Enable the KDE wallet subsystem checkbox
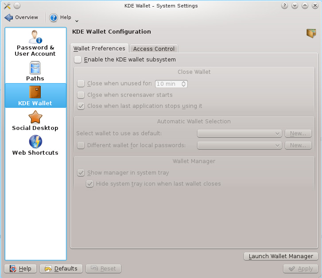 click(x=78, y=60)
